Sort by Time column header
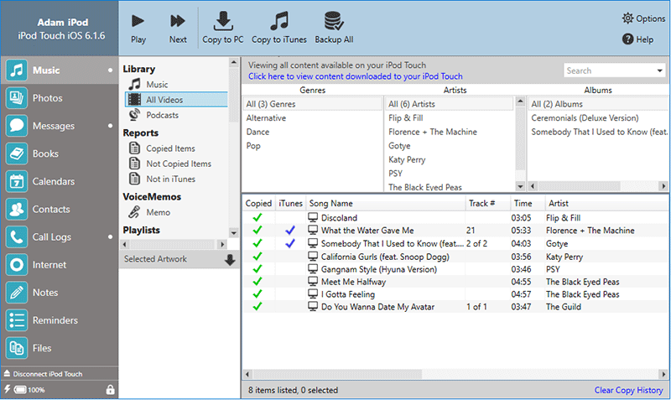This screenshot has width=671, height=400. (x=528, y=204)
